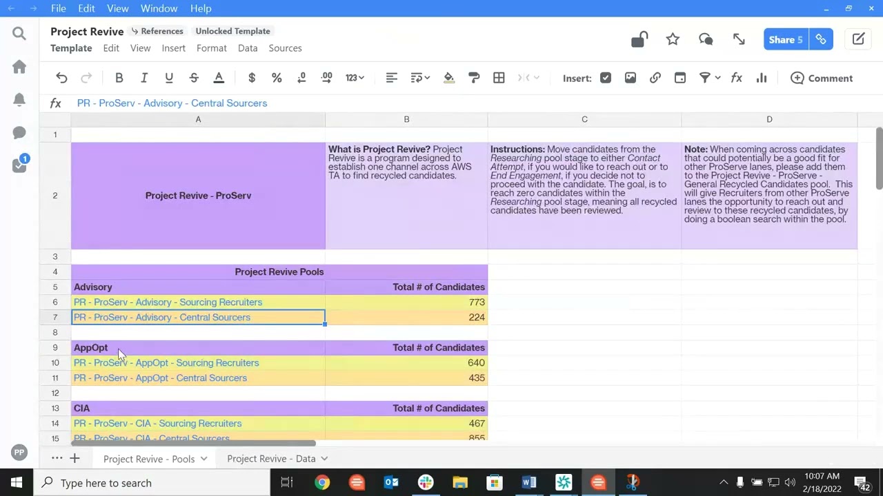This screenshot has width=883, height=496.
Task: Open chat messages sidebar icon
Action: point(19,133)
